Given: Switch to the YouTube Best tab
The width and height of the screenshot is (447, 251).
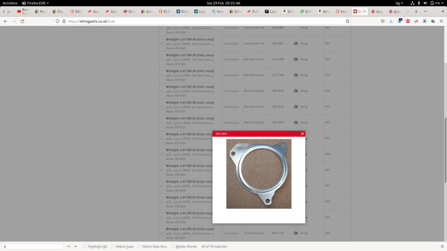Looking at the screenshot, I should pos(23,12).
